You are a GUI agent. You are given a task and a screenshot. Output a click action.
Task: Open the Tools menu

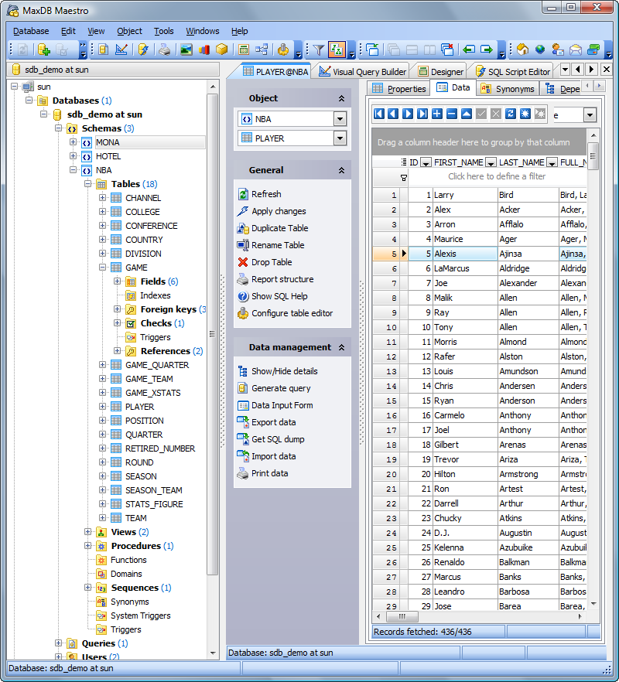point(163,31)
